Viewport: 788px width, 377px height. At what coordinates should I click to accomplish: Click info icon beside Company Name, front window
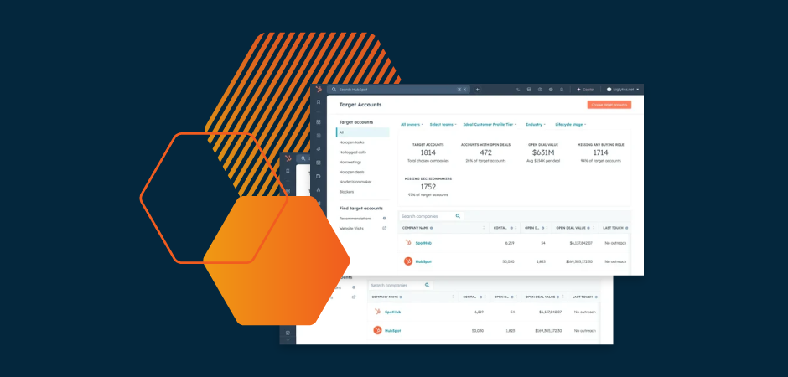pos(431,228)
